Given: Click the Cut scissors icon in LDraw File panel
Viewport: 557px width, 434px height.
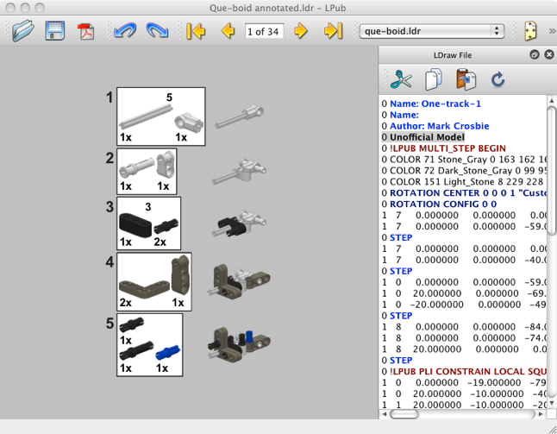Looking at the screenshot, I should [x=402, y=80].
